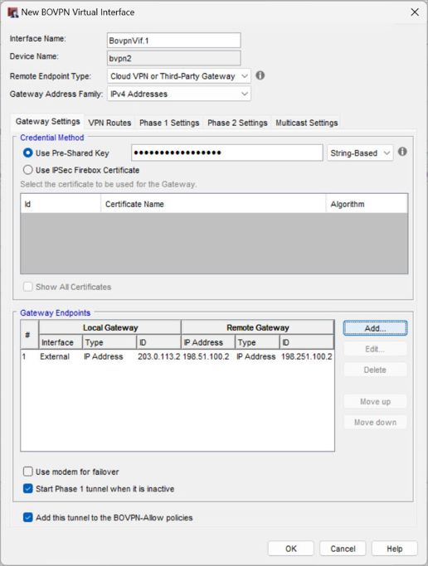The width and height of the screenshot is (428, 566).
Task: Open the String-Based key type dropdown
Action: [x=360, y=153]
